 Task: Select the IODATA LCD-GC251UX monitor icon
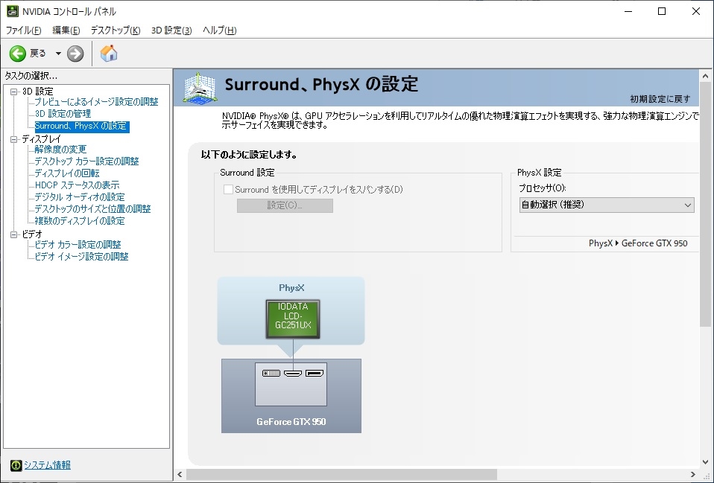(x=293, y=319)
